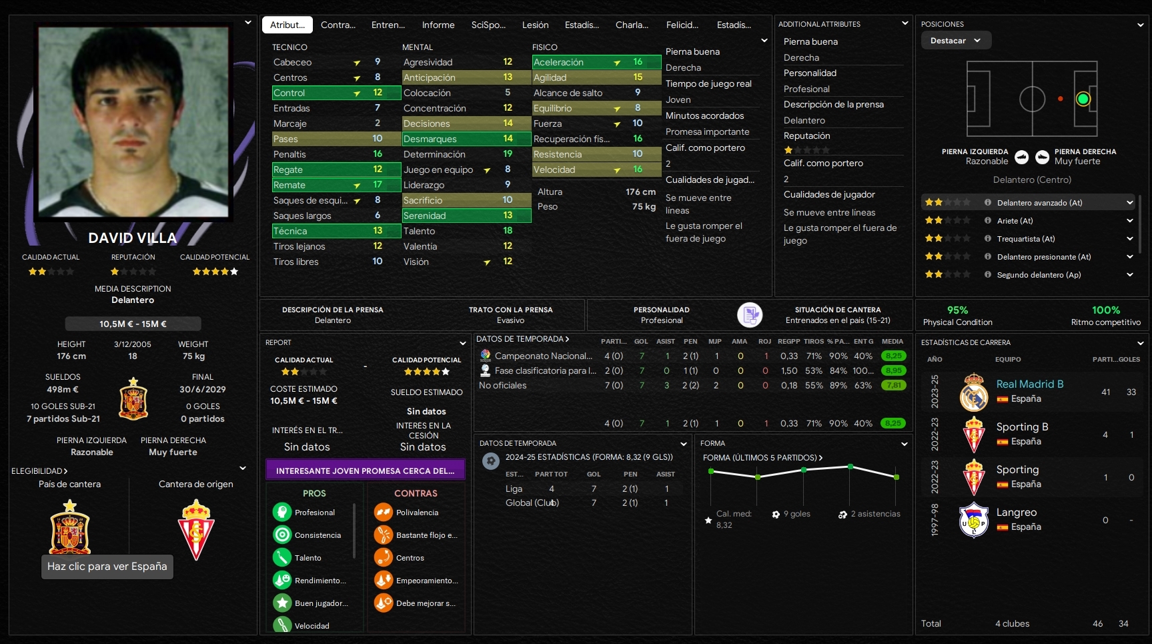The image size is (1152, 644).
Task: Click the Sporting B club badge in career stats
Action: pyautogui.click(x=974, y=434)
